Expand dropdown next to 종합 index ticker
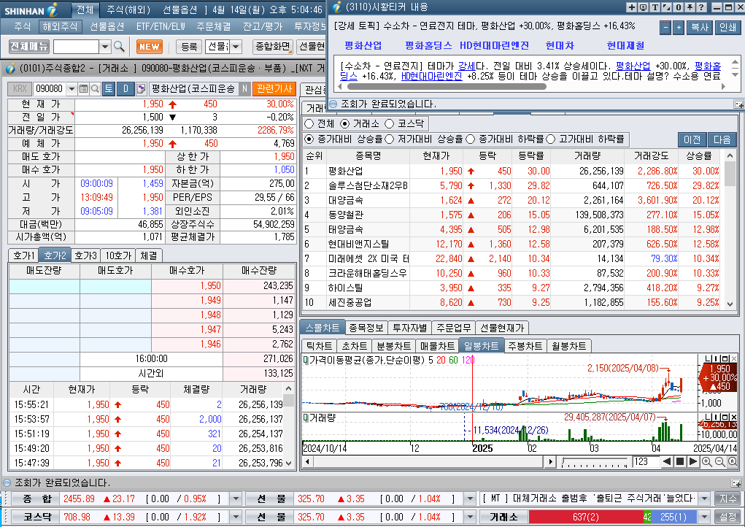Screen dimensions: 745x527 pyautogui.click(x=236, y=499)
